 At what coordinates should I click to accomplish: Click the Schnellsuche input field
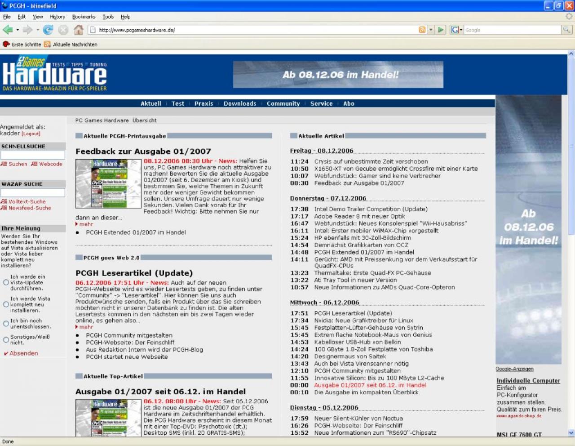pyautogui.click(x=33, y=155)
